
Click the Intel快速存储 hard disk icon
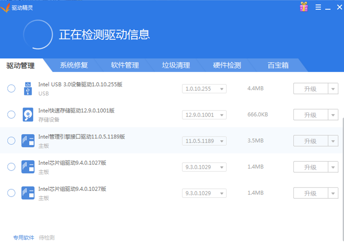point(28,115)
